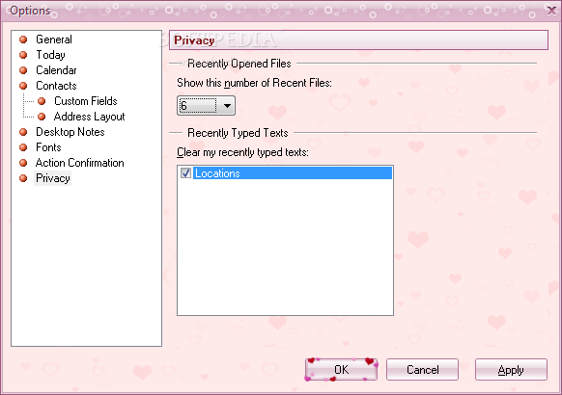Select the Locations row in the list
Screen dimensions: 562x395
(293, 173)
